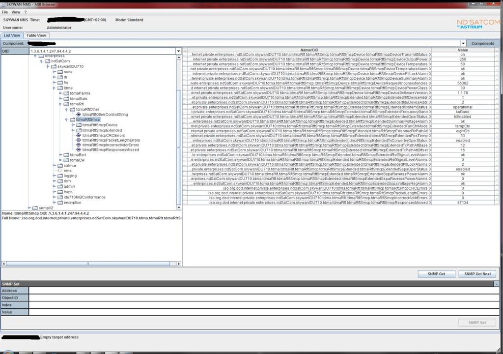Open the OID combo box dropdown
Screen dimensions: 503x354
(x=179, y=51)
